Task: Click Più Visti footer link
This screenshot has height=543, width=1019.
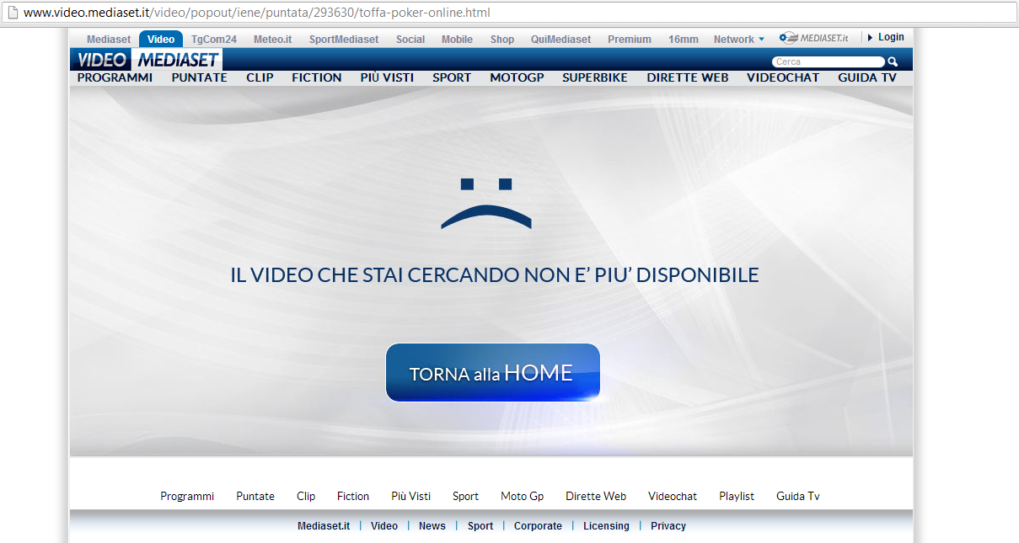Action: coord(411,497)
